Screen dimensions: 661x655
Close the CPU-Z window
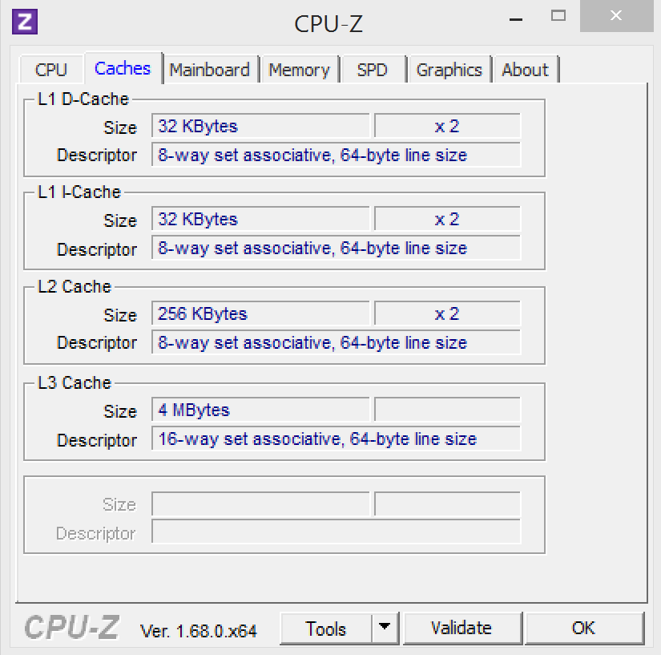point(616,16)
